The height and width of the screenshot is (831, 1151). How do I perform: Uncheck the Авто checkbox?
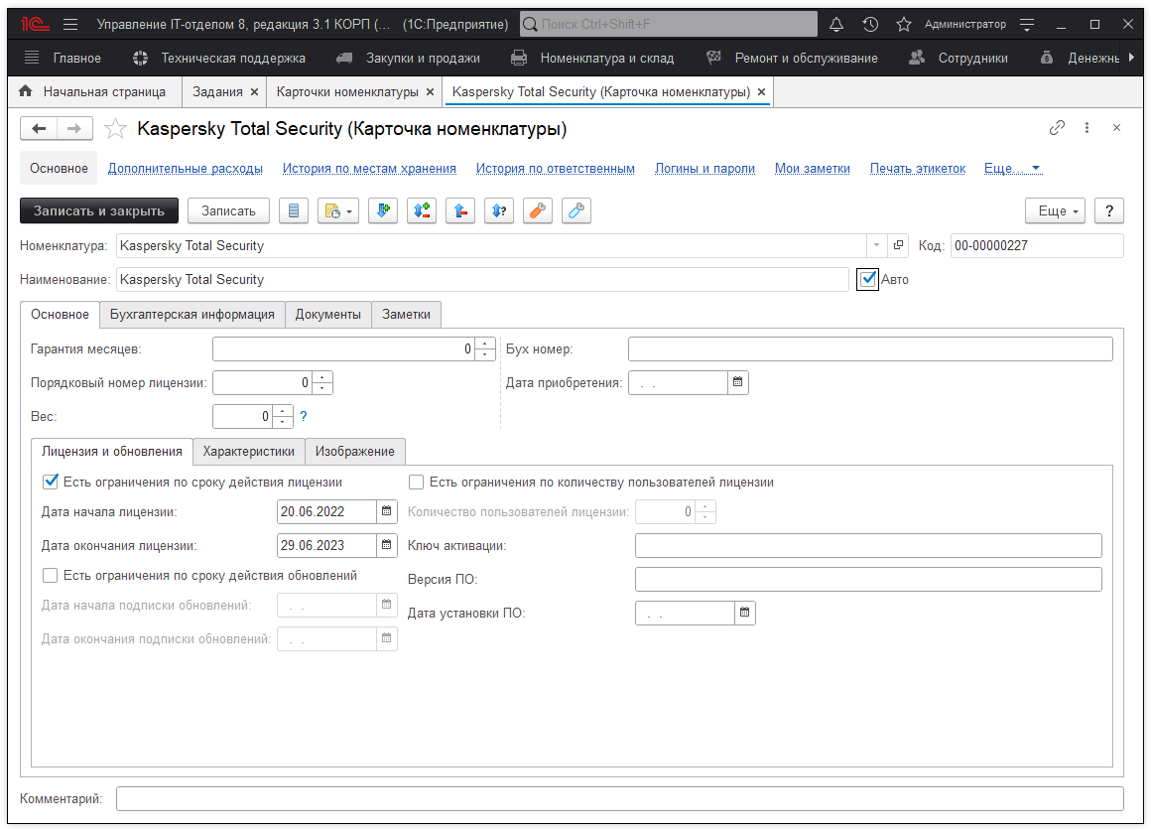tap(868, 279)
